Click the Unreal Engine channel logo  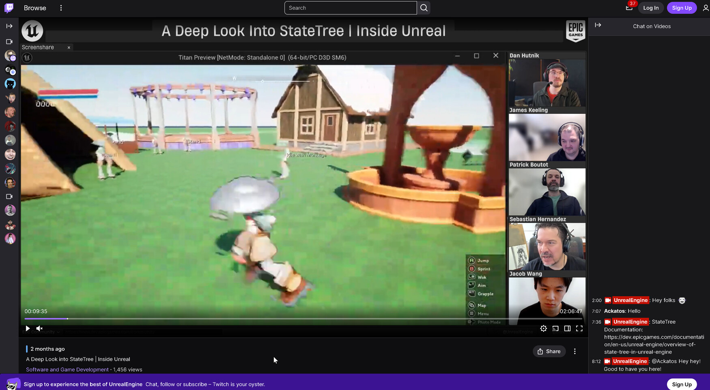(32, 31)
